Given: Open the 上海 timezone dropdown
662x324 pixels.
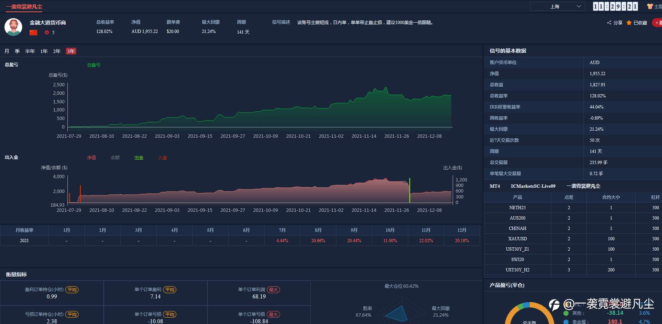Looking at the screenshot, I should [x=557, y=6].
